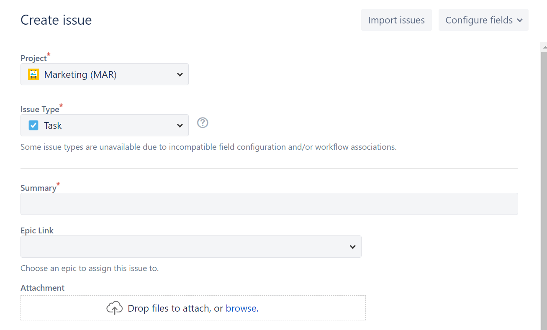Select the Marketing (MAR) project field

(x=105, y=74)
